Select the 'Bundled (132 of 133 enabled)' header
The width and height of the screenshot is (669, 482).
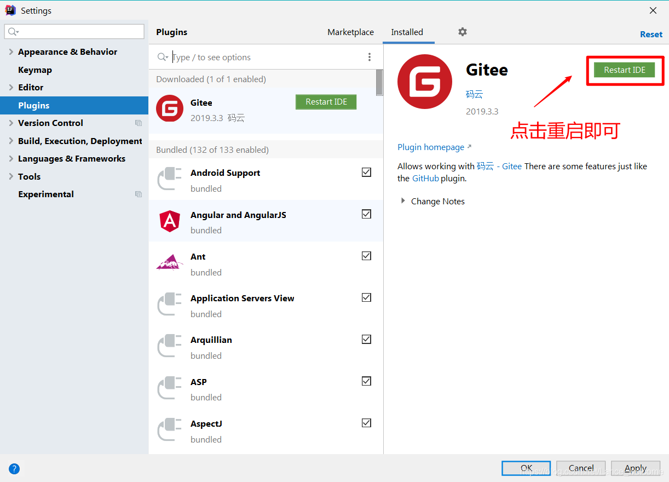point(212,150)
